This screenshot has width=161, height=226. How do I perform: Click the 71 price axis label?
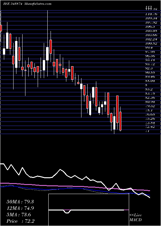[147, 131]
